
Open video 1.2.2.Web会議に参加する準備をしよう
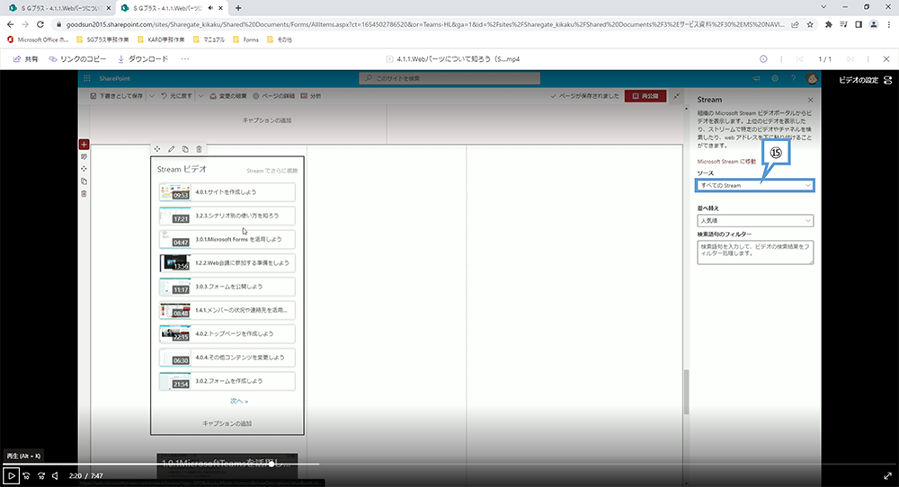[227, 263]
